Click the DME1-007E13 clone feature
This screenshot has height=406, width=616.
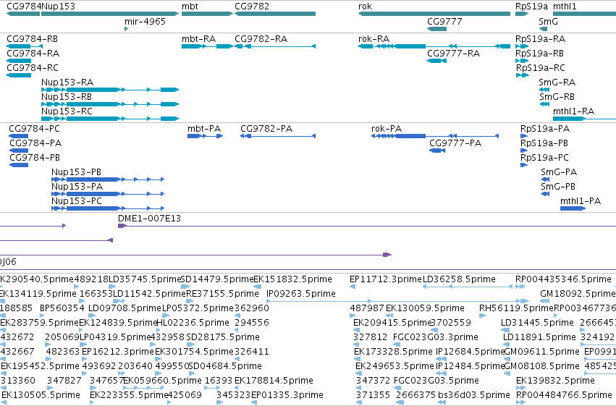tap(367, 226)
